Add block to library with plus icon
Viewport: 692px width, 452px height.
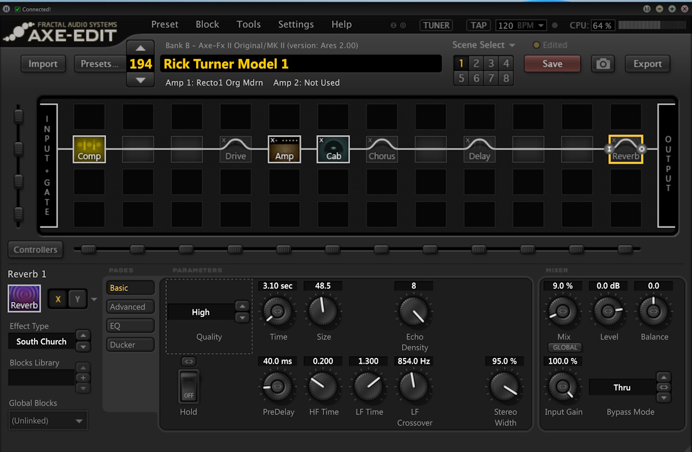83,378
